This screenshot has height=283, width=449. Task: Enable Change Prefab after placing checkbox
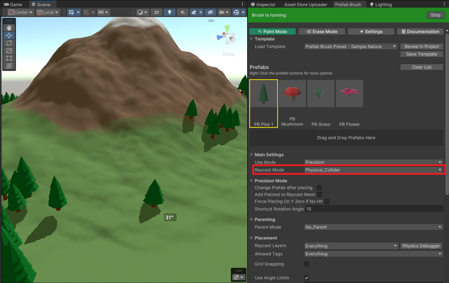[x=319, y=188]
